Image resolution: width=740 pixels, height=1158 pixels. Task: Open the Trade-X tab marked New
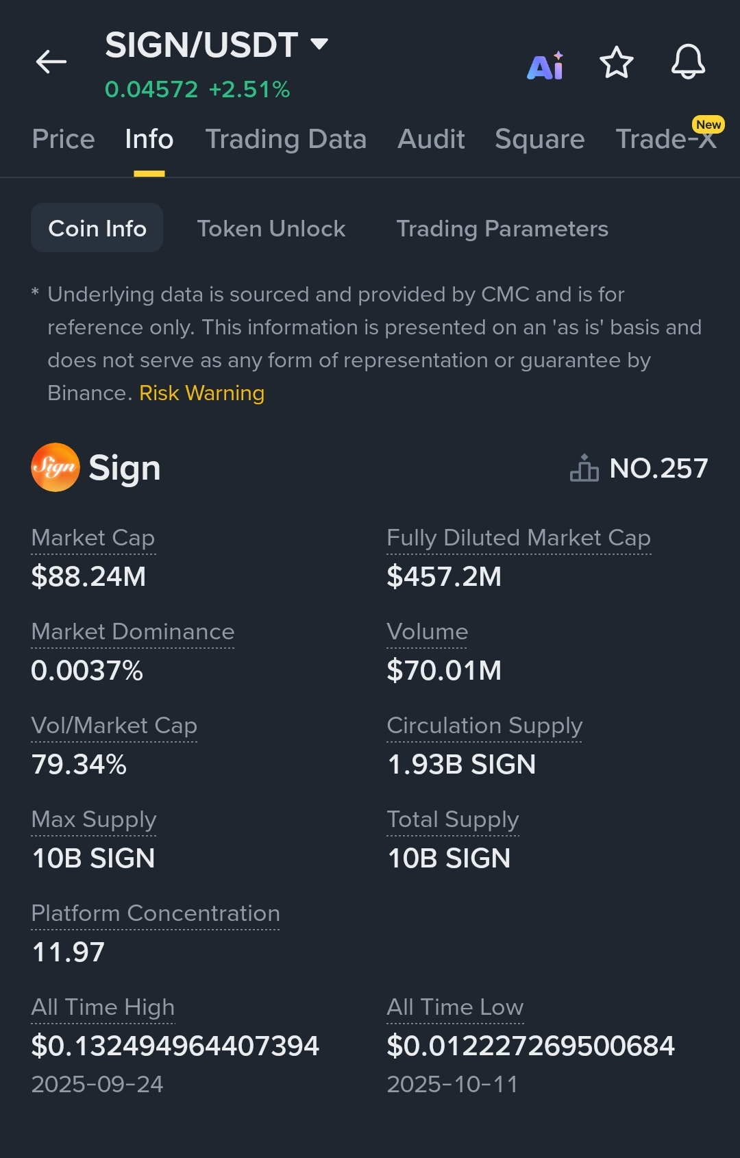[x=665, y=139]
